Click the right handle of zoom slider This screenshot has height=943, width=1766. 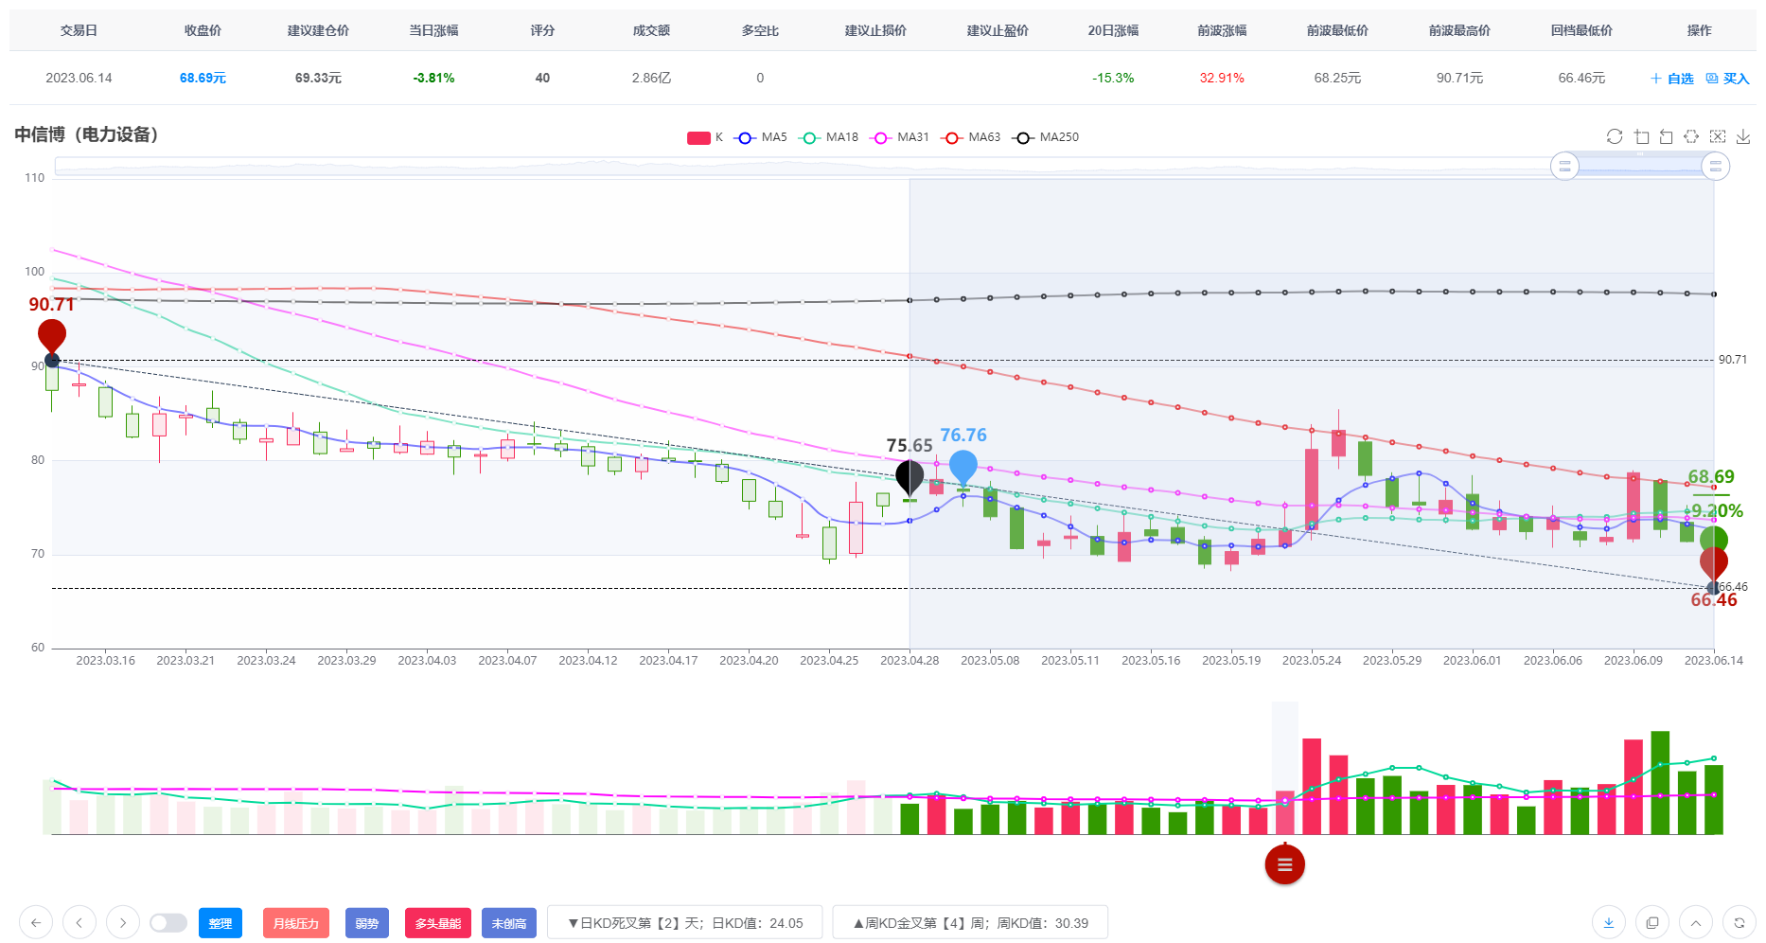click(1715, 167)
